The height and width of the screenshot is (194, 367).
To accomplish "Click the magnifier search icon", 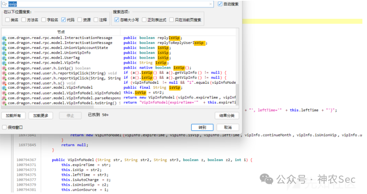I will pyautogui.click(x=4, y=4).
